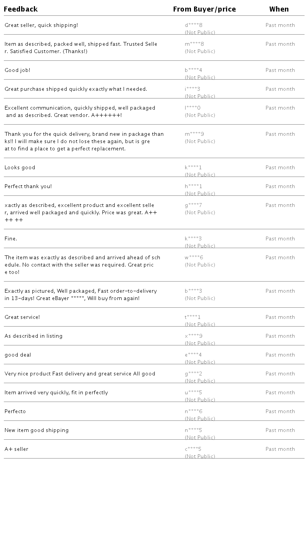Open buyer d****8 profile link
The width and height of the screenshot is (308, 537).
click(194, 25)
